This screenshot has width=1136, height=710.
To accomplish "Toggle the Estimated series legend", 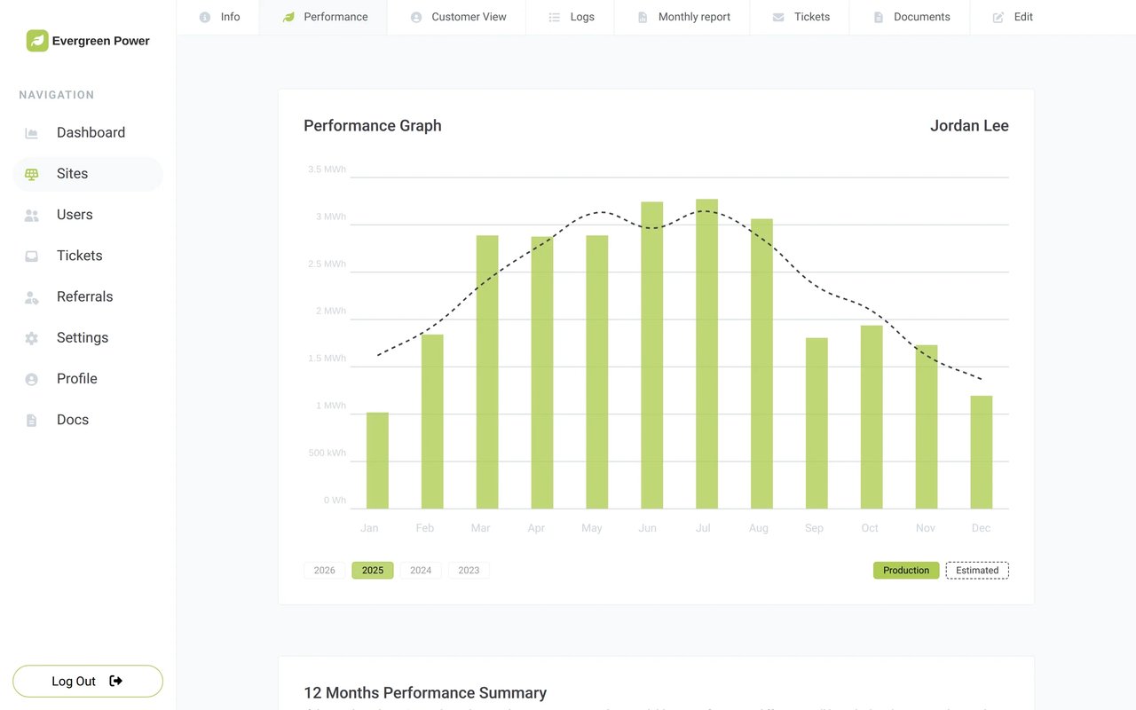I will (x=977, y=571).
